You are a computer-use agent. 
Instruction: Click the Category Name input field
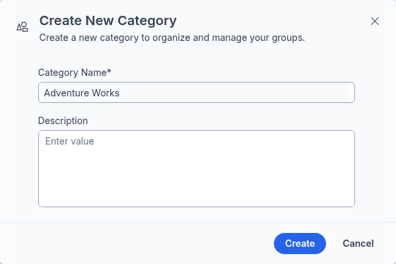(x=197, y=92)
